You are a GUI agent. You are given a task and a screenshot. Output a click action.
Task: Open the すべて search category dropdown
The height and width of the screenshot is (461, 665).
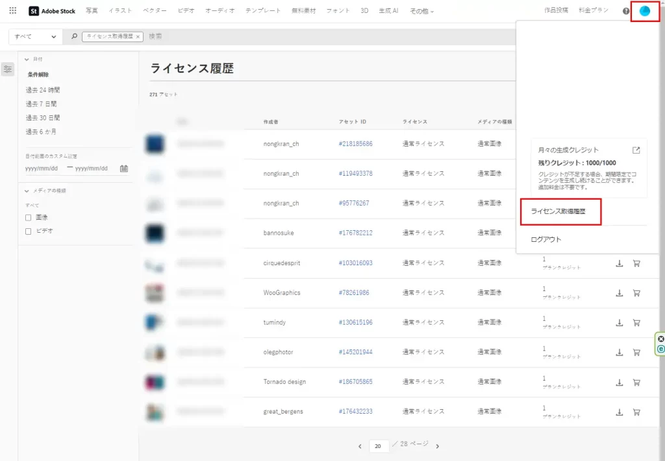36,37
